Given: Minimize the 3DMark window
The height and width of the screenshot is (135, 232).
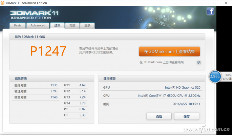Looking at the screenshot, I should click(x=203, y=3).
